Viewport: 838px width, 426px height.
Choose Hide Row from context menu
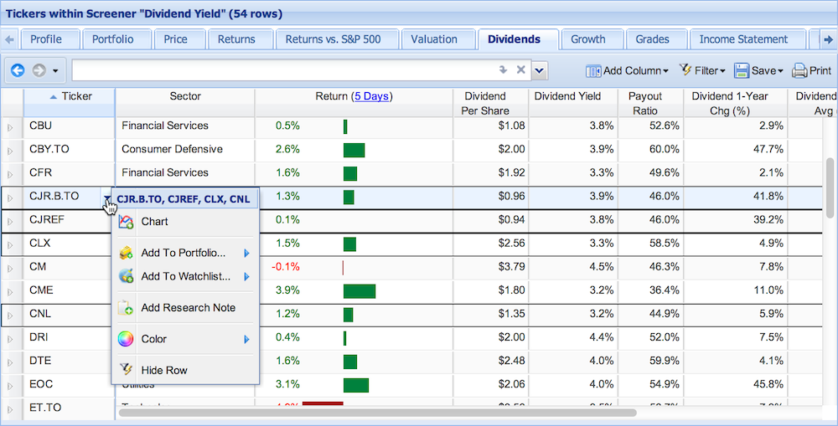[x=185, y=371]
